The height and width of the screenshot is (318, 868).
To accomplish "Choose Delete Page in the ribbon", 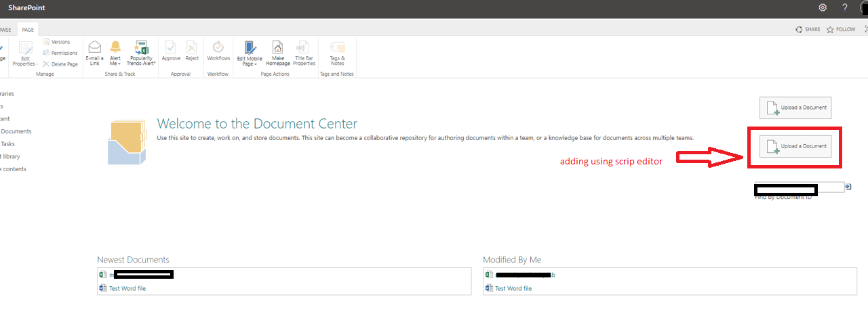I will point(60,64).
